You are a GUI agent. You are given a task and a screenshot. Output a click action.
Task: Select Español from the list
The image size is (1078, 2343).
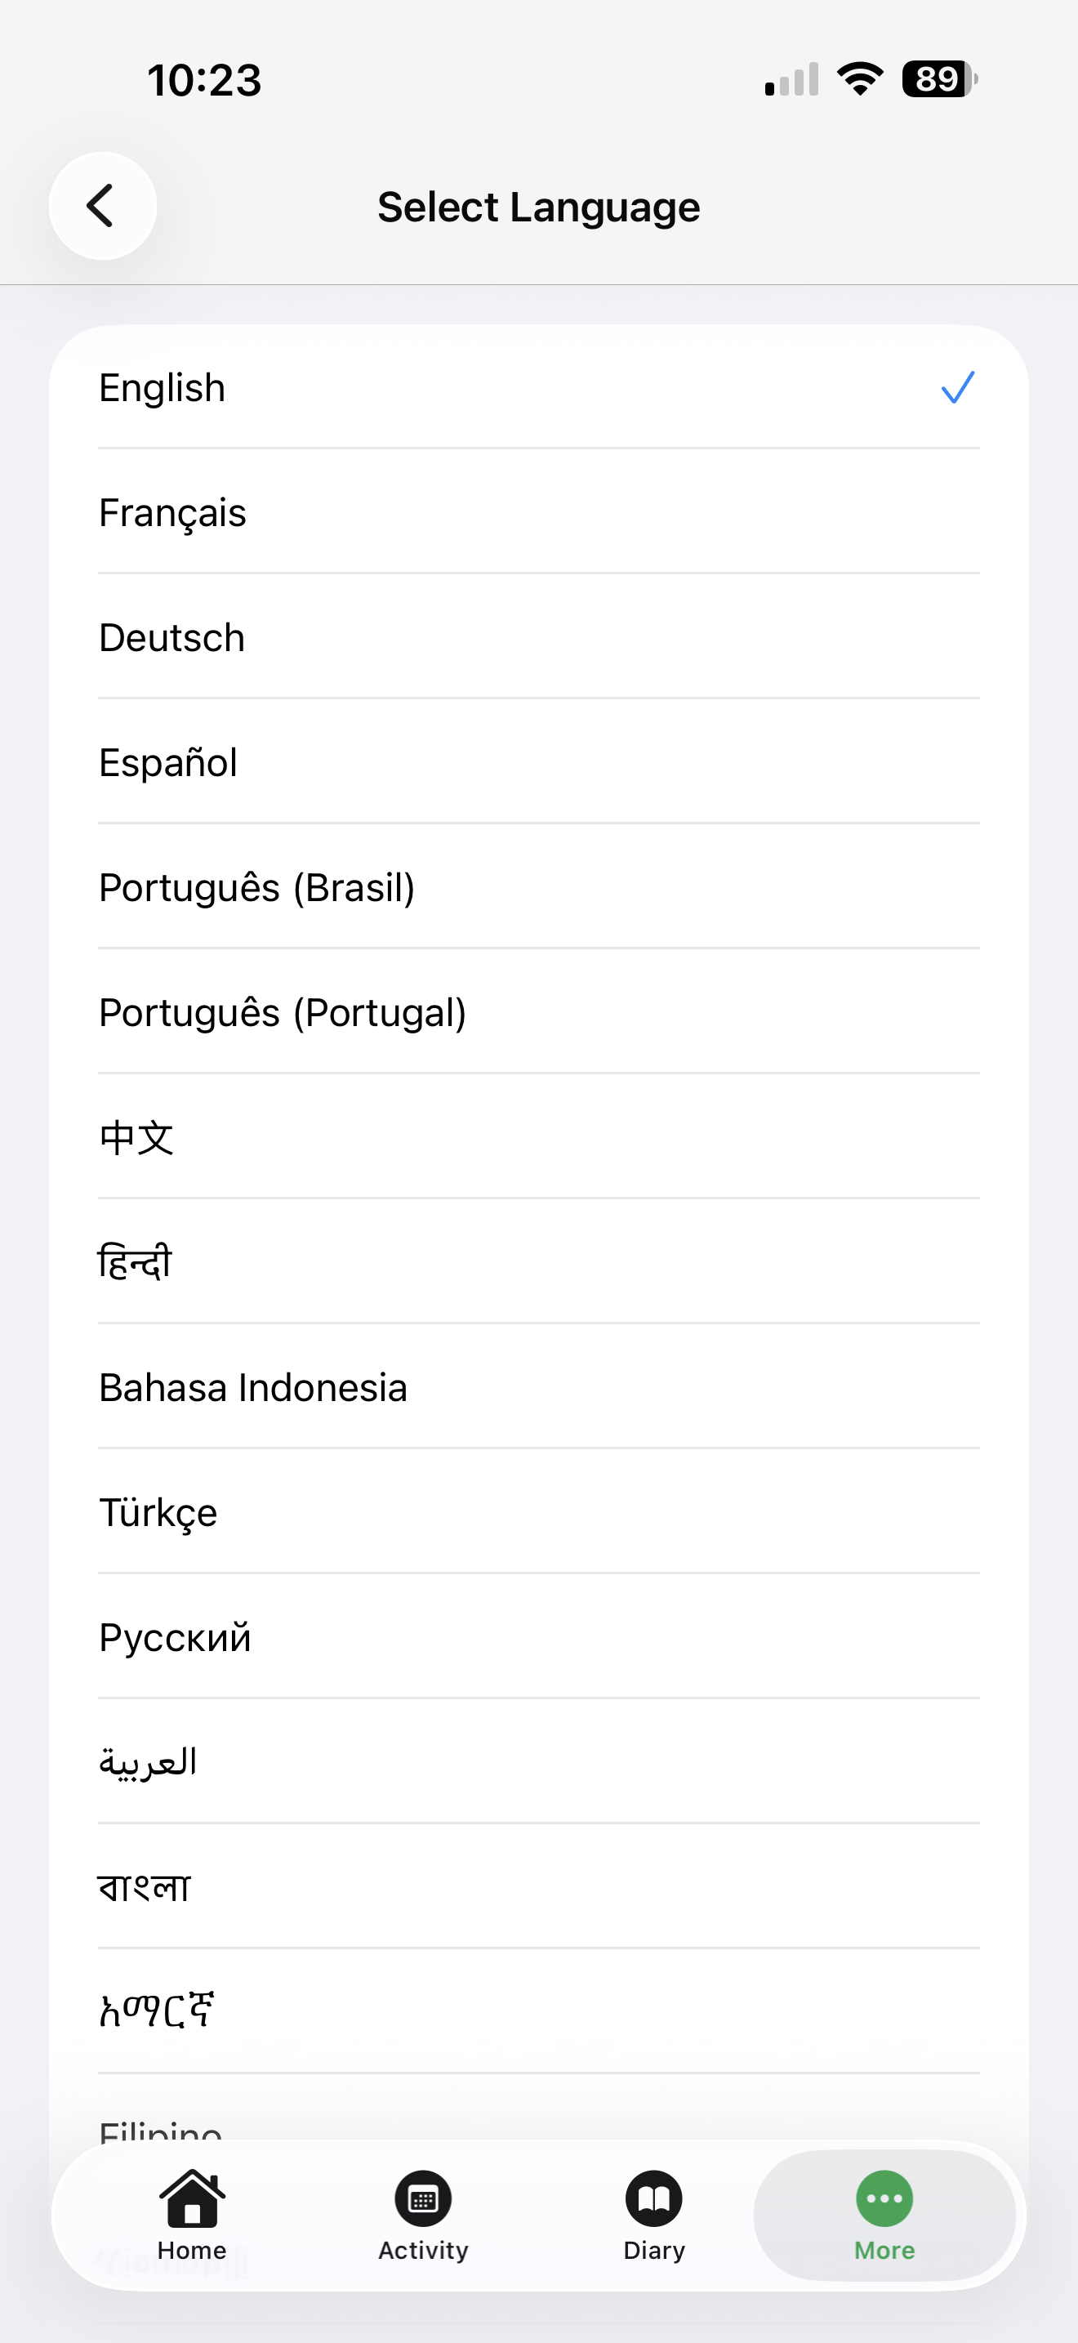tap(168, 762)
